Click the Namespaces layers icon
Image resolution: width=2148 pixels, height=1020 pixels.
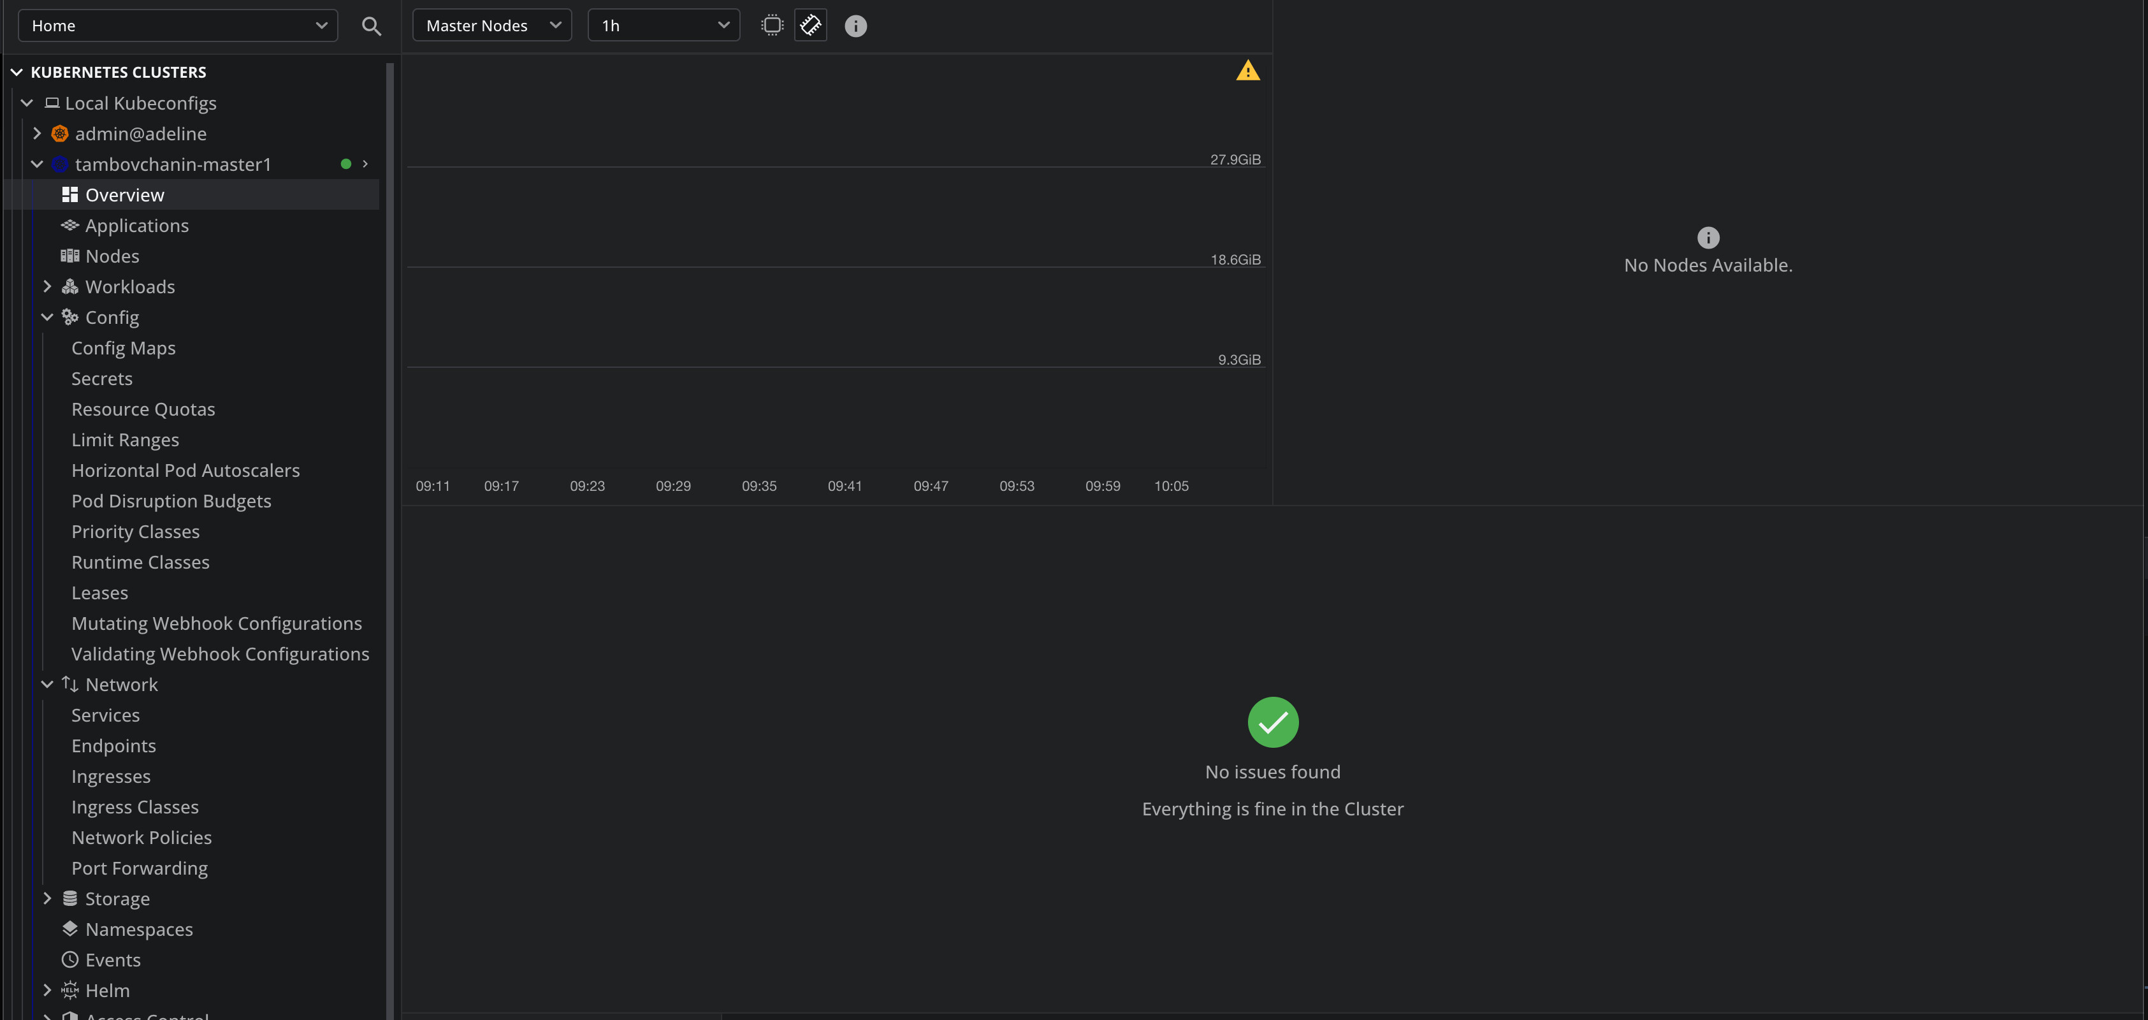(70, 928)
